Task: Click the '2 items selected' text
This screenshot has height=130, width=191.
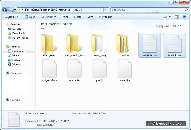Action: point(35,113)
